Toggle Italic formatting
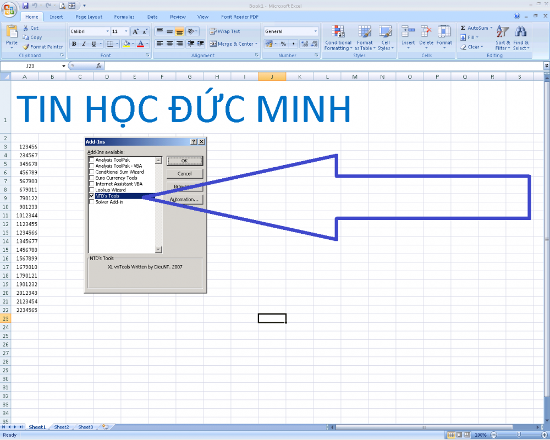Image resolution: width=550 pixels, height=440 pixels. point(84,44)
